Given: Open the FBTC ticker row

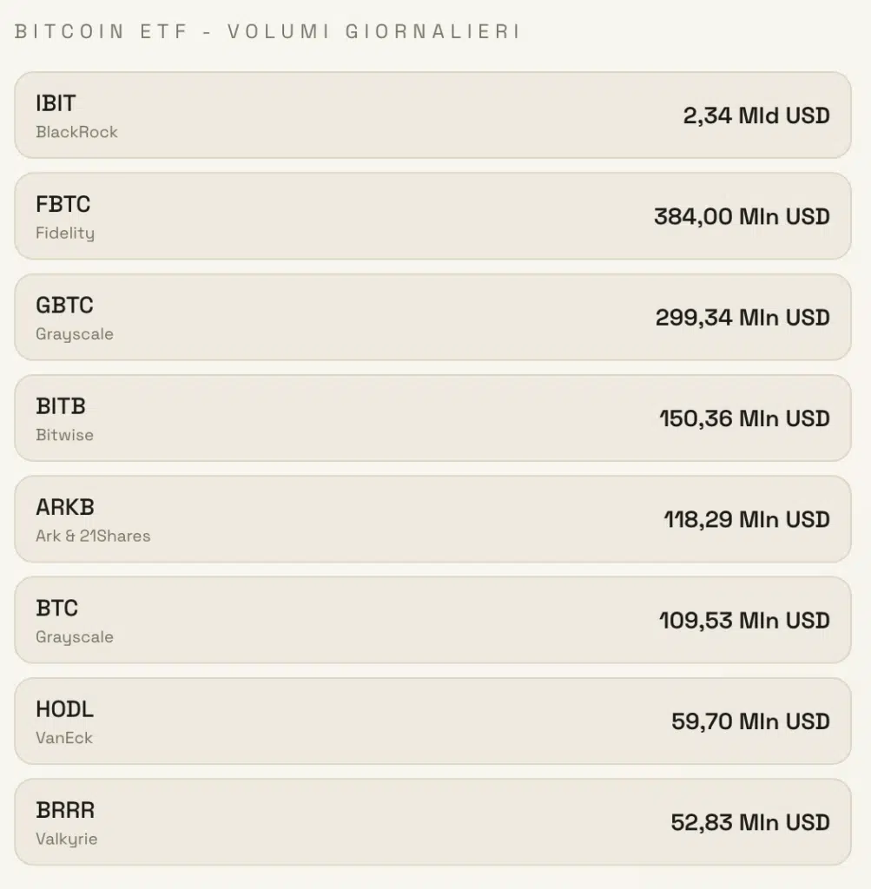Looking at the screenshot, I should tap(63, 204).
